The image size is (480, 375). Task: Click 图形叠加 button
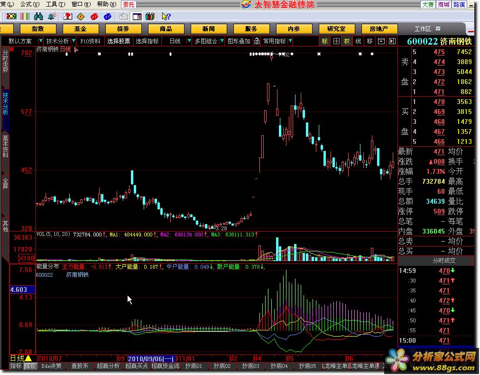pos(239,41)
